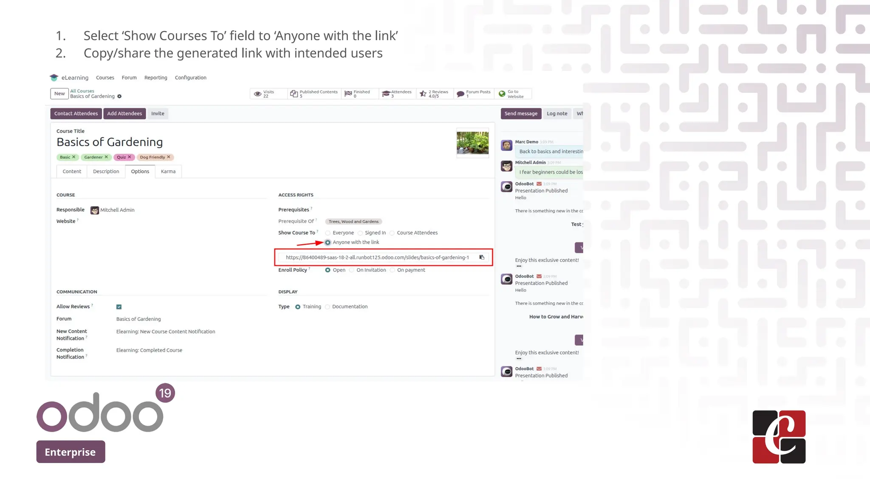The height and width of the screenshot is (489, 870).
Task: Select Everyone for Show Course To
Action: click(x=328, y=233)
